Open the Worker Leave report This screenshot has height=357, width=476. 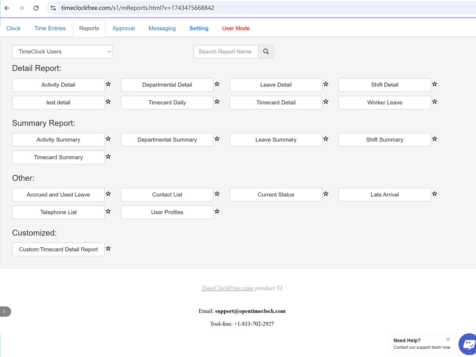tap(384, 102)
